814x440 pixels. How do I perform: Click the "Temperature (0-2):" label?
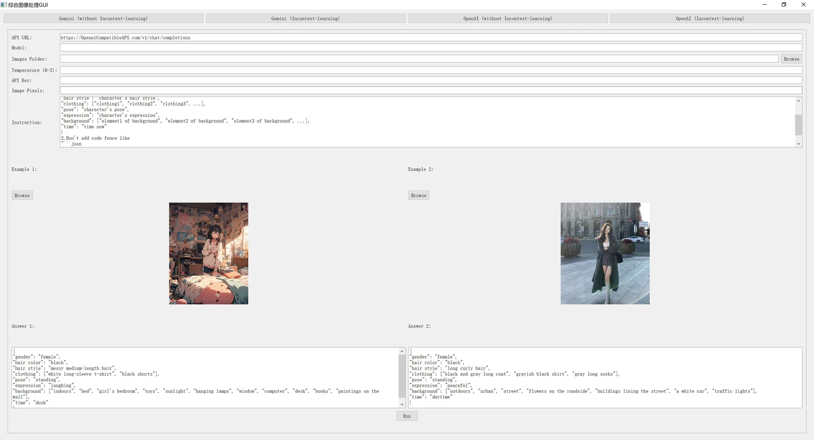pyautogui.click(x=34, y=70)
